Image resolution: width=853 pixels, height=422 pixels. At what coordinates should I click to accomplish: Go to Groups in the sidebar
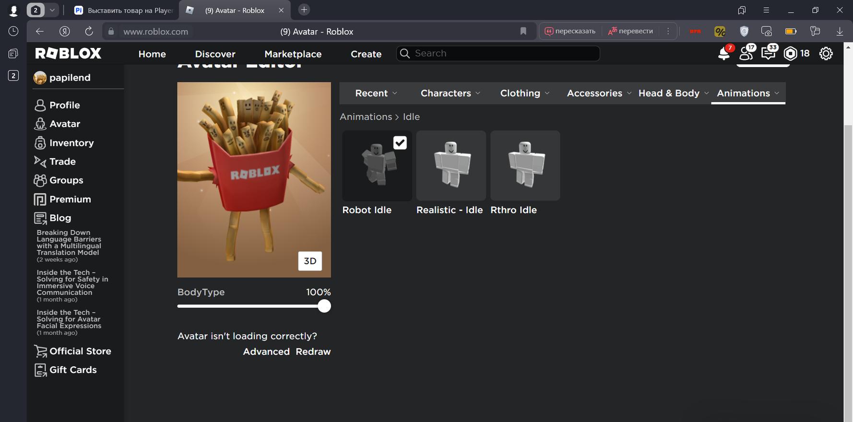(66, 180)
